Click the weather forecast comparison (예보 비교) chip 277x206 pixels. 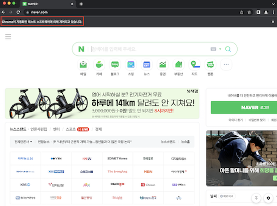pos(227,196)
